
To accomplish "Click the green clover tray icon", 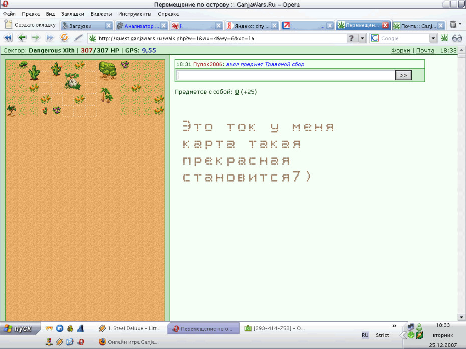I will click(411, 335).
